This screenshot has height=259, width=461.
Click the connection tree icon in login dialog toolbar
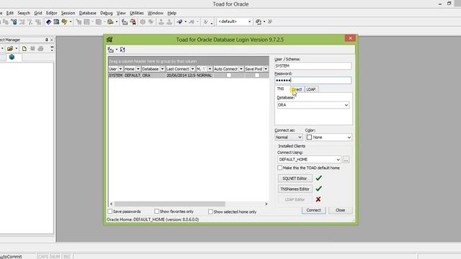(x=110, y=50)
